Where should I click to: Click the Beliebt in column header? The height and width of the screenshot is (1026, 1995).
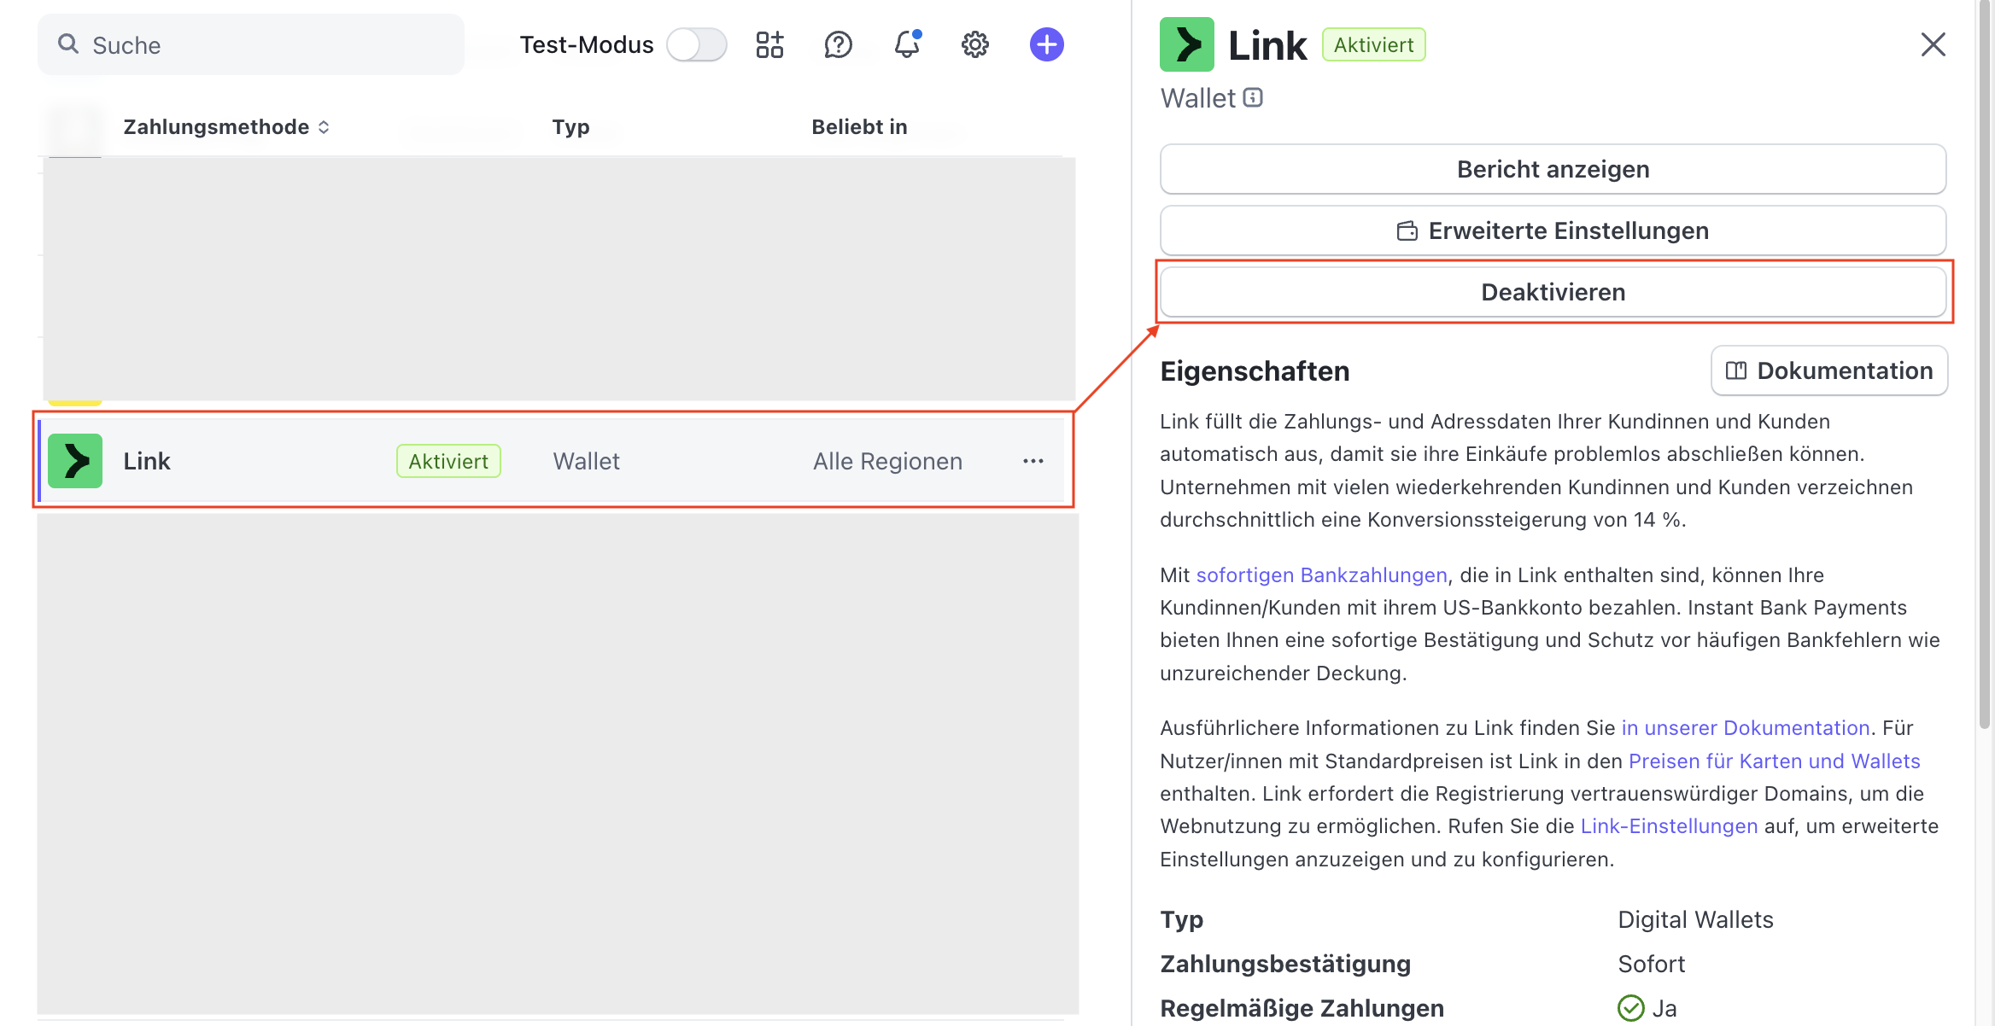[x=859, y=127]
